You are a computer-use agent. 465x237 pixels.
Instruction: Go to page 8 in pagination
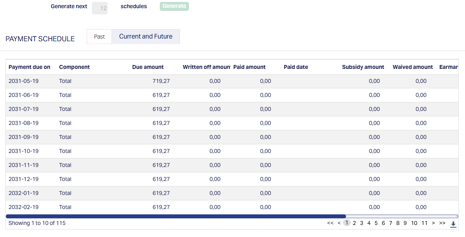point(398,223)
